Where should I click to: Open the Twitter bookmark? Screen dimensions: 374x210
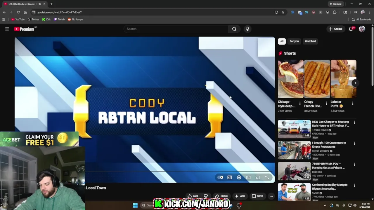[x=33, y=20]
